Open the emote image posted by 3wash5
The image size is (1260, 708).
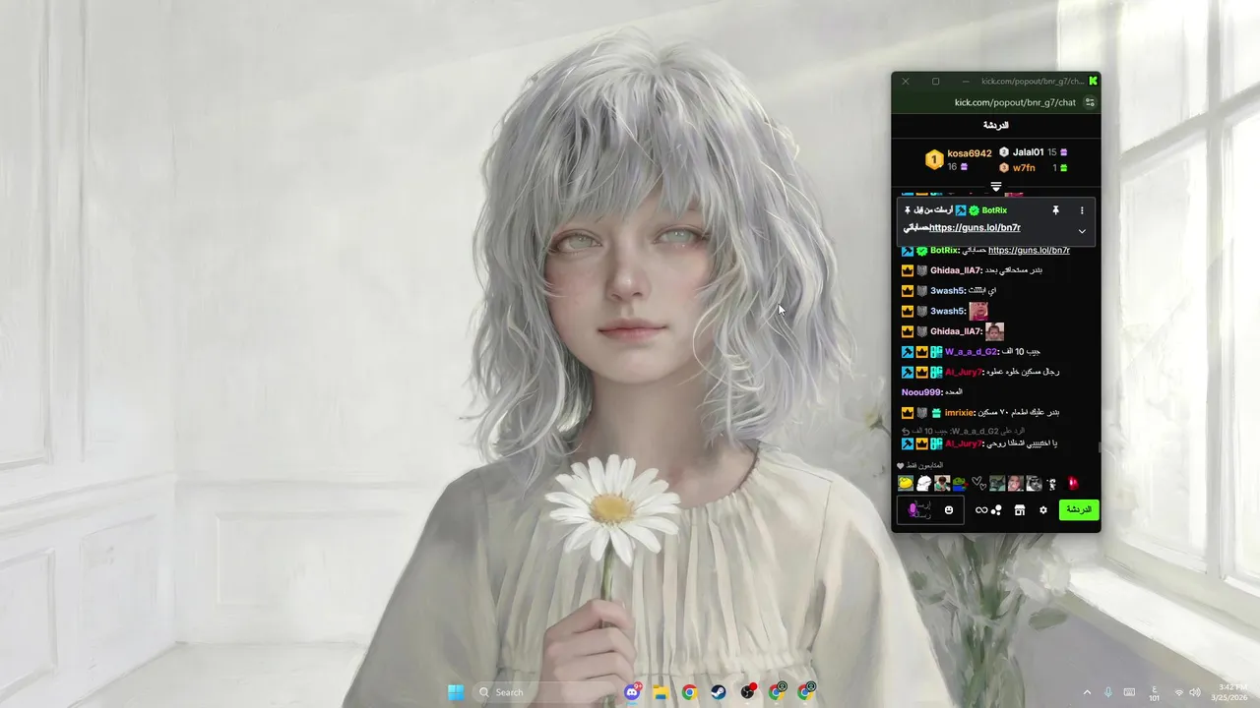click(x=978, y=311)
